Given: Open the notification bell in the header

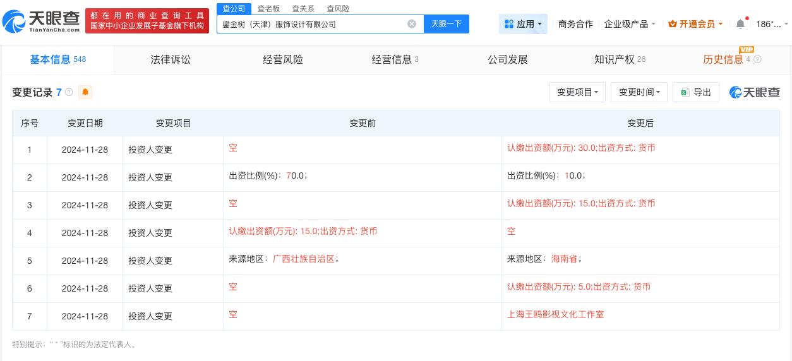Looking at the screenshot, I should [x=740, y=24].
